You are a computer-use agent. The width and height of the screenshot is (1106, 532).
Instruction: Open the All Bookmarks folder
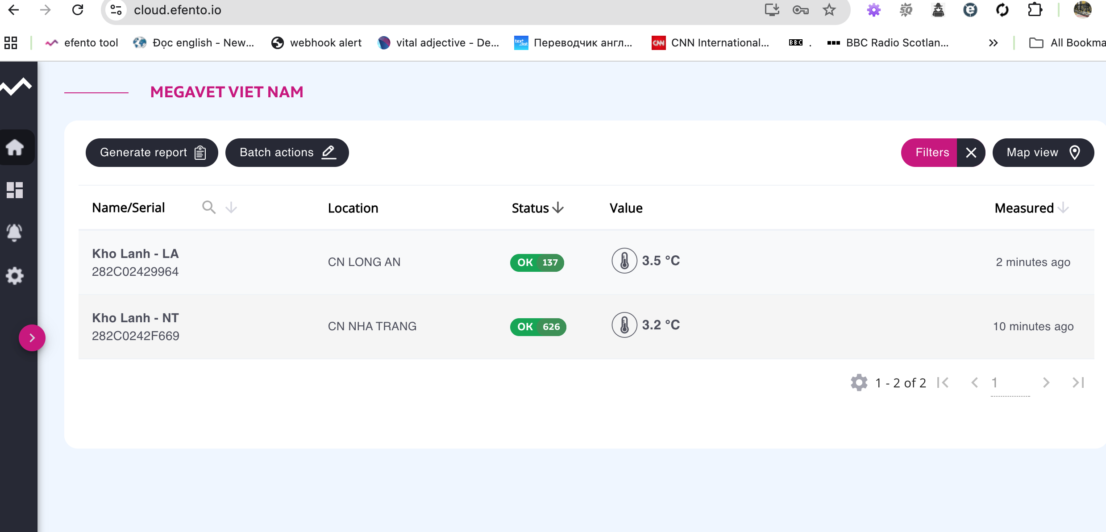tap(1067, 43)
